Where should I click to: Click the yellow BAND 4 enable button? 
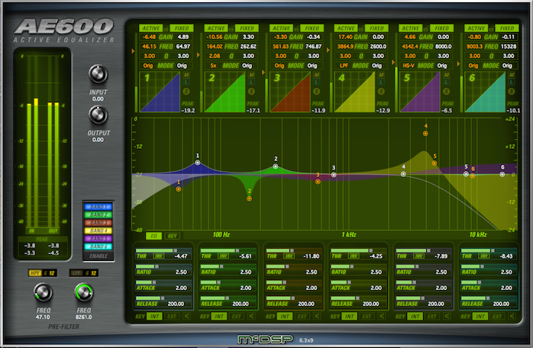pos(99,230)
